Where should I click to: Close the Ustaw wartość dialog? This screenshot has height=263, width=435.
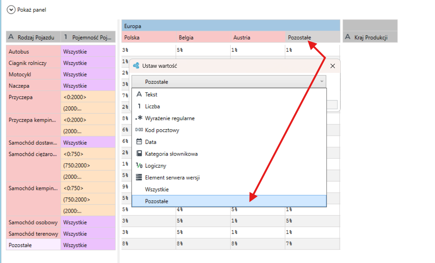(333, 66)
